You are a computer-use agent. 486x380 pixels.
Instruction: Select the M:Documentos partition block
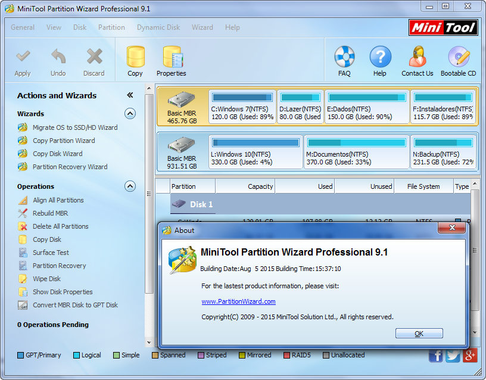coord(357,152)
